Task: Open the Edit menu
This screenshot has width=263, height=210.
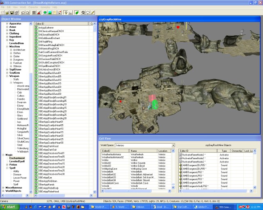Action: (9, 7)
